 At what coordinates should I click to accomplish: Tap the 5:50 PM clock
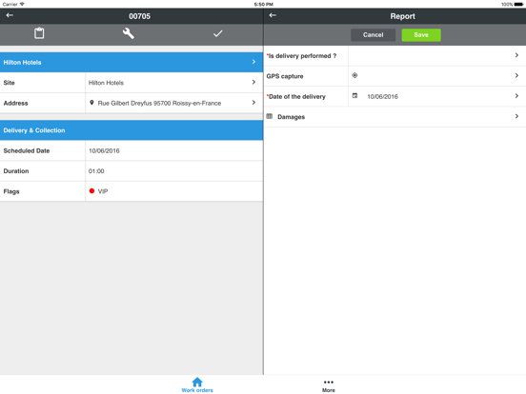pos(263,5)
